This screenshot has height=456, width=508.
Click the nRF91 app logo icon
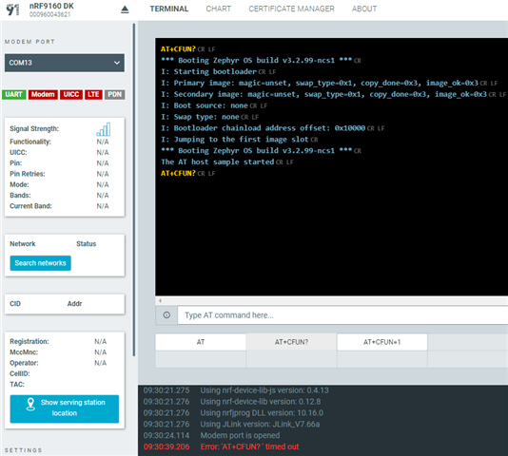click(13, 9)
